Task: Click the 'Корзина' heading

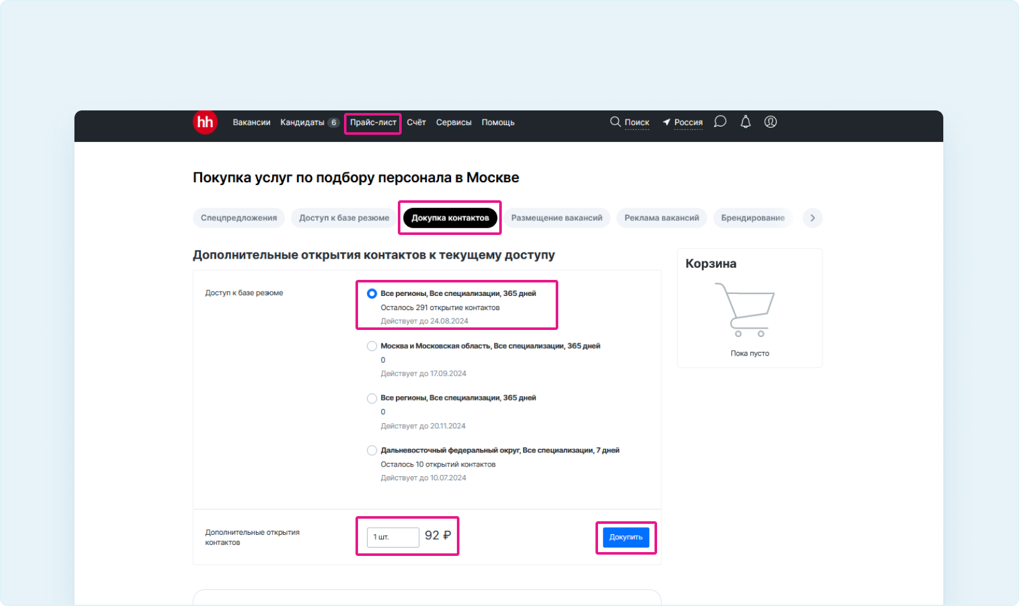Action: (711, 264)
